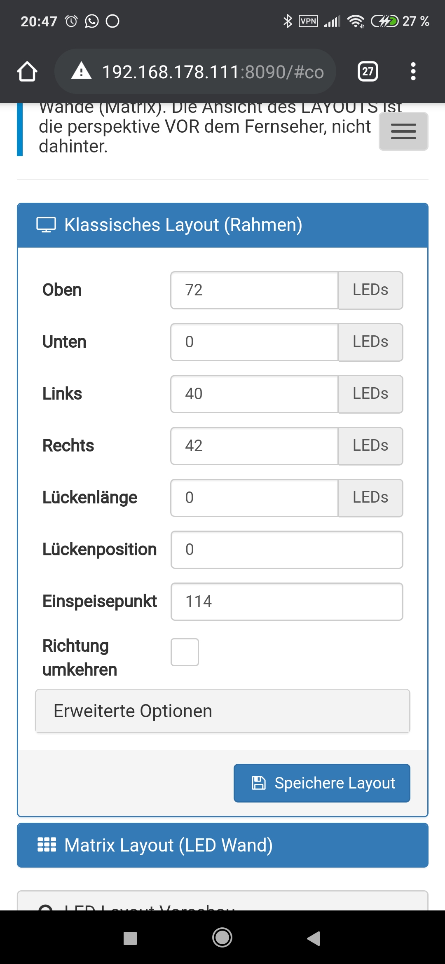The height and width of the screenshot is (964, 445).
Task: Open the browser three-dot menu
Action: coord(413,72)
